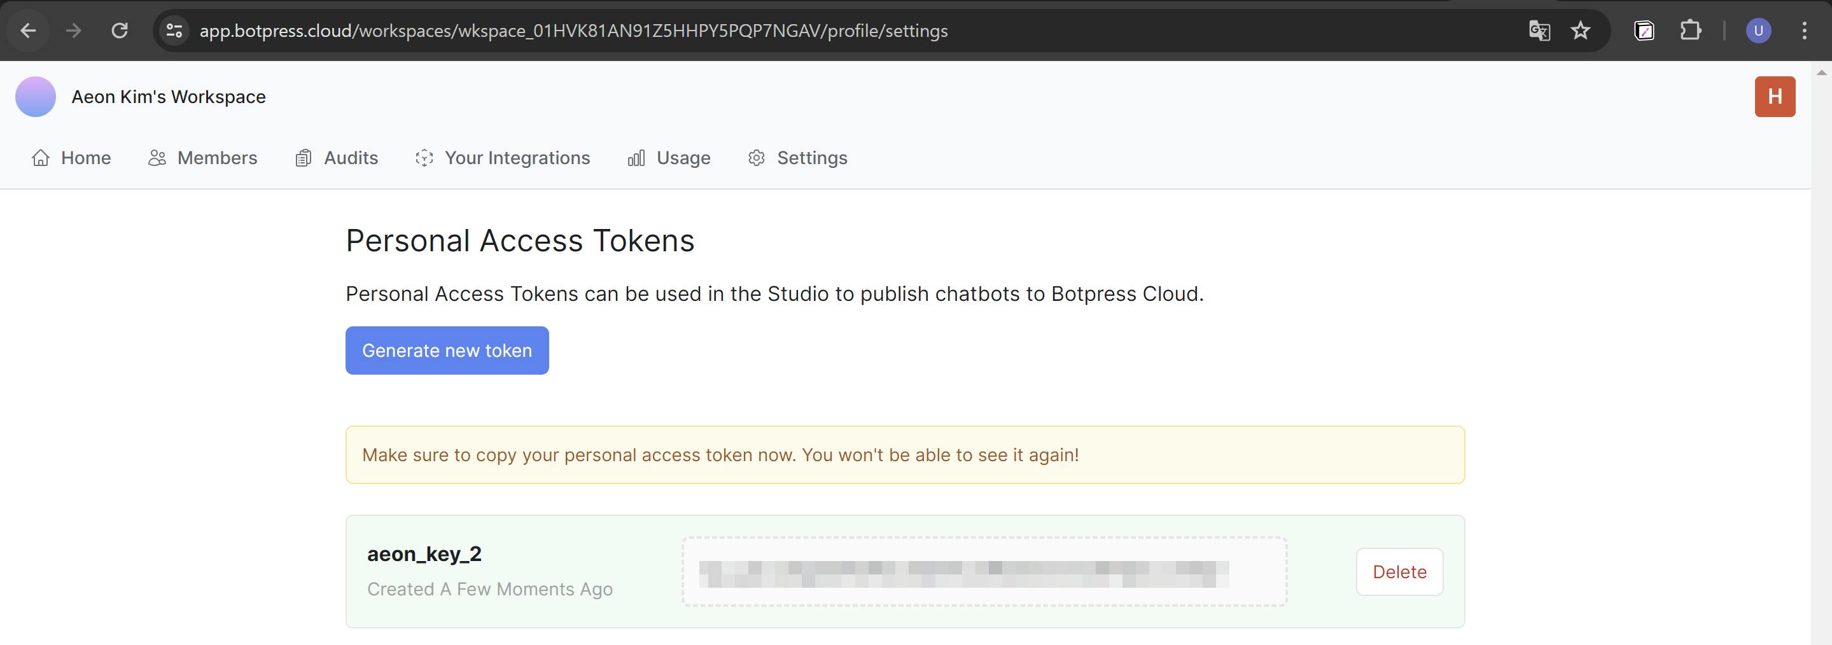This screenshot has height=645, width=1832.
Task: Click the workspace gradient avatar
Action: click(x=36, y=97)
